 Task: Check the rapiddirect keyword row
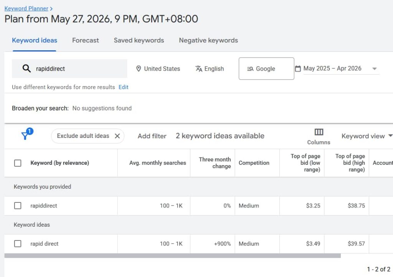click(18, 206)
